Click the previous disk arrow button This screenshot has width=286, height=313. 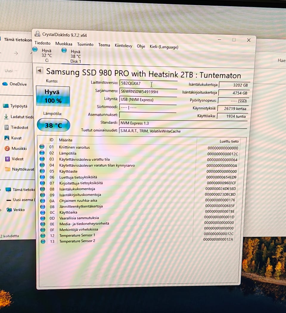(40, 71)
